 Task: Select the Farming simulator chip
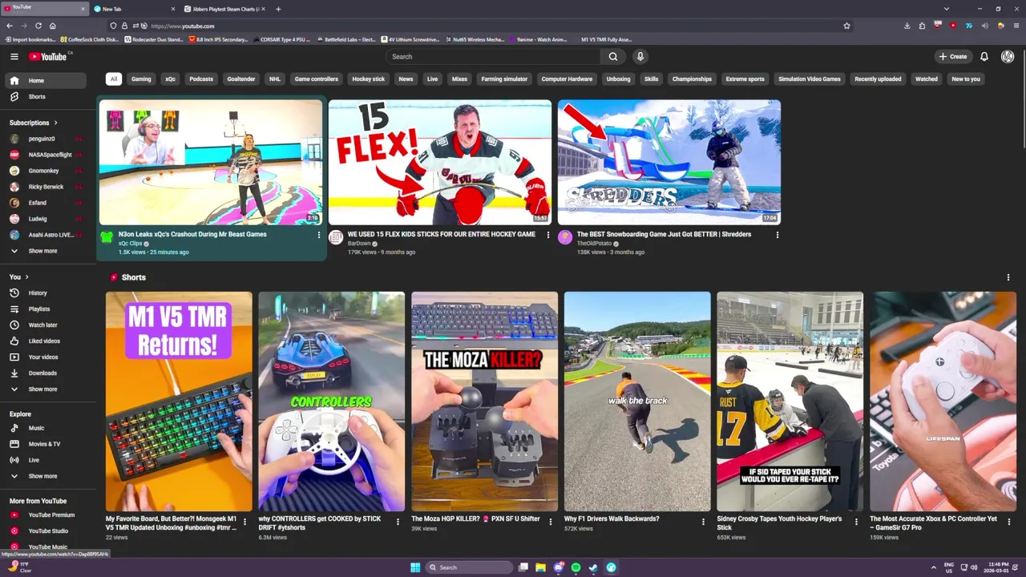point(504,79)
